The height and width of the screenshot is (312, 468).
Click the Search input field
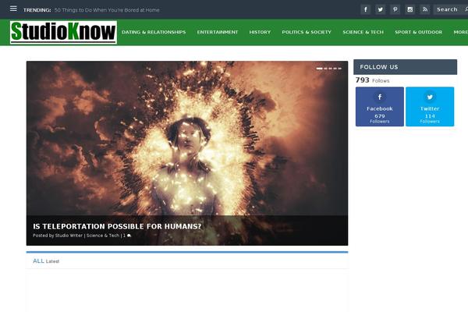click(448, 9)
